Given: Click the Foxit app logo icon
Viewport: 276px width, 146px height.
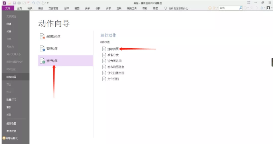Looking at the screenshot, I should click(x=4, y=3).
